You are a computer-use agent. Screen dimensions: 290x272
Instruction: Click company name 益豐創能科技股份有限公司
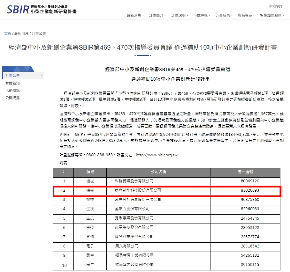click(138, 190)
